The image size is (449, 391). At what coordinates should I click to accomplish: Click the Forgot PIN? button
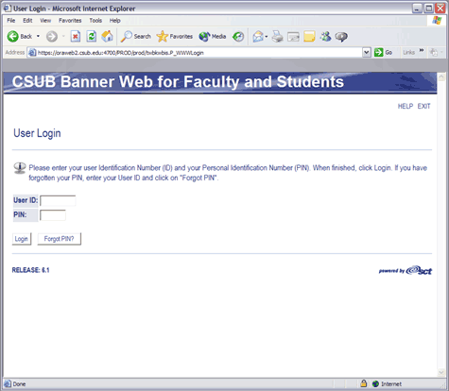[59, 239]
